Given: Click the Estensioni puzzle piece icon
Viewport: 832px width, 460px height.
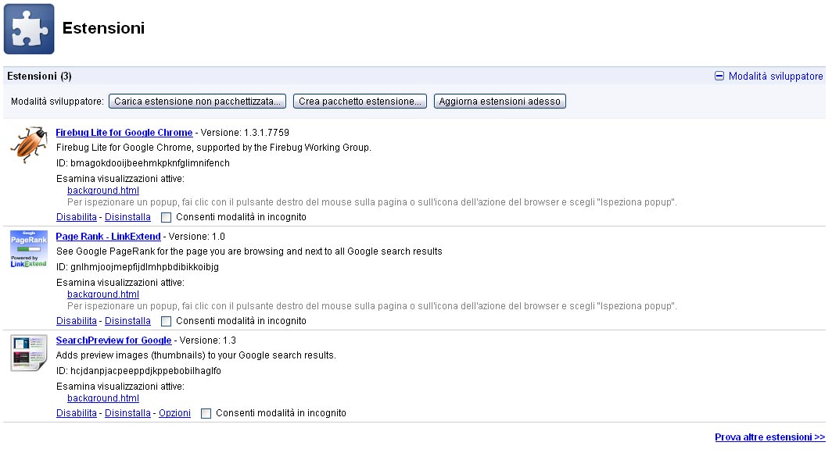Looking at the screenshot, I should [x=29, y=29].
